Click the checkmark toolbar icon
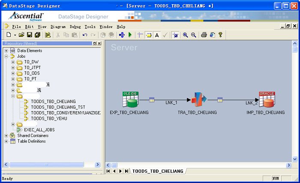300x183 pixels. coord(165,35)
